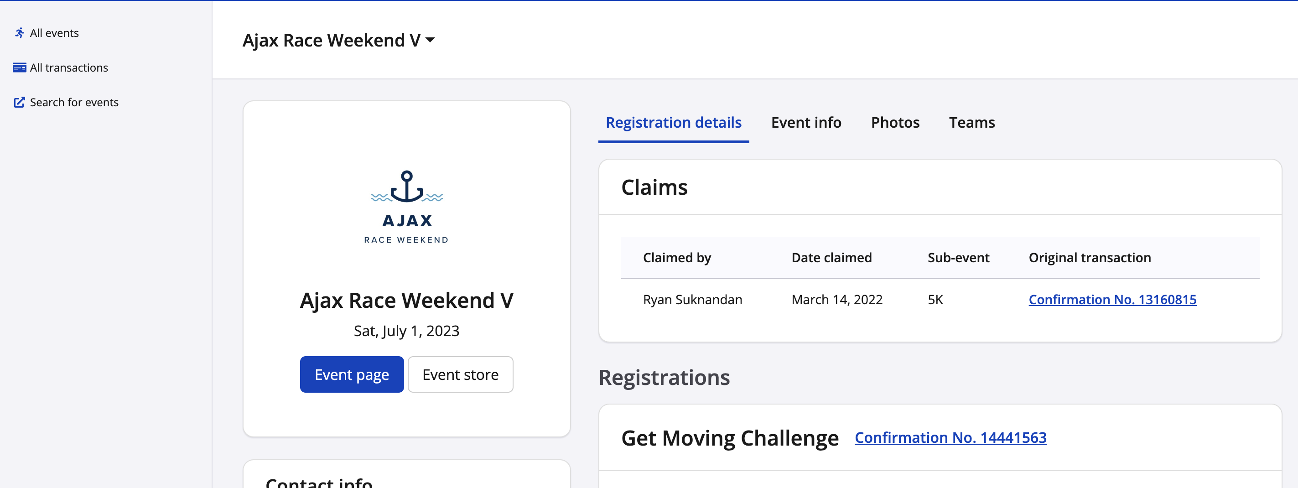The width and height of the screenshot is (1298, 488).
Task: Expand the caret next to Ajax Race Weekend V
Action: [x=431, y=40]
